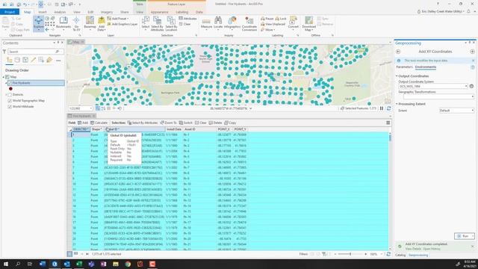Image resolution: width=478 pixels, height=269 pixels.
Task: Show selected records toggle in table footer
Action: (75, 254)
